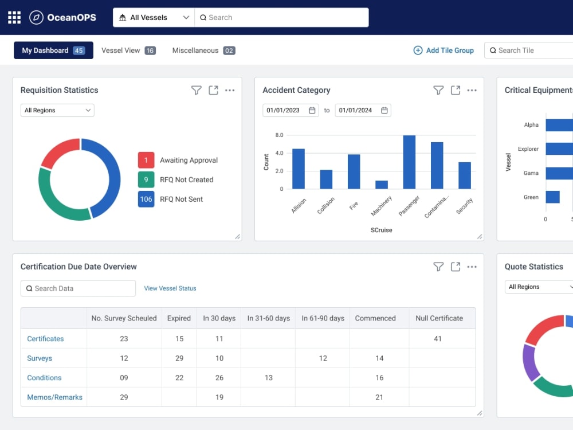The height and width of the screenshot is (430, 573).
Task: Expand All Regions dropdown in Requisition Statistics
Action: coord(57,111)
